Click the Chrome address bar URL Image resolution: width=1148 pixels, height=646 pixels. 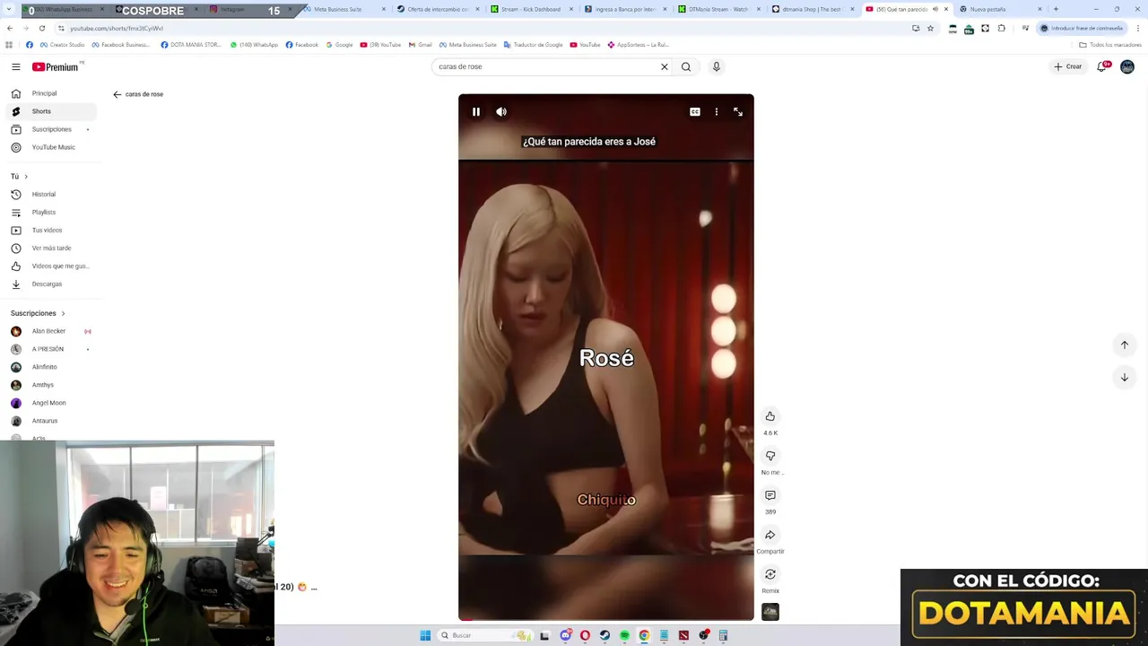tap(117, 28)
